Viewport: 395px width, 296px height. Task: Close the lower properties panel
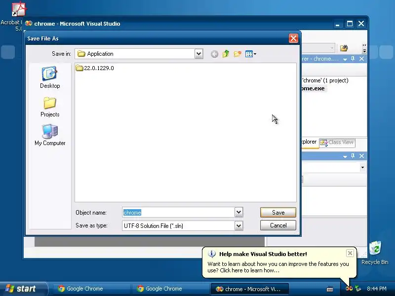point(362,156)
